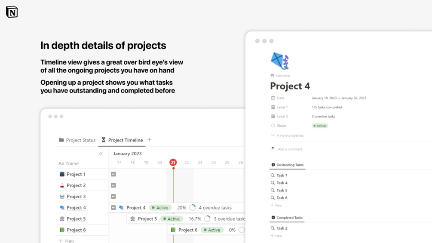This screenshot has width=432, height=243.
Task: Add New under Oustanding Tasks
Action: click(276, 205)
